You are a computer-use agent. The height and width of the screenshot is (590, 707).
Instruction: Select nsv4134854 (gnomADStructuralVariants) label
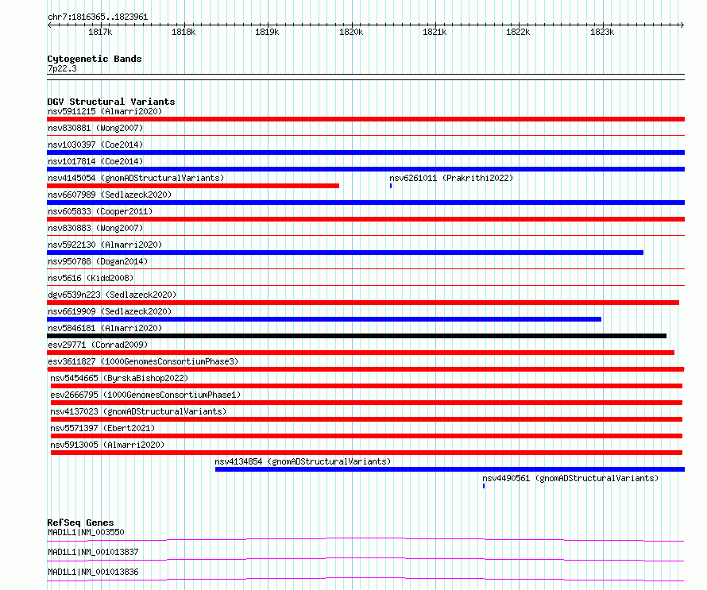coord(303,461)
